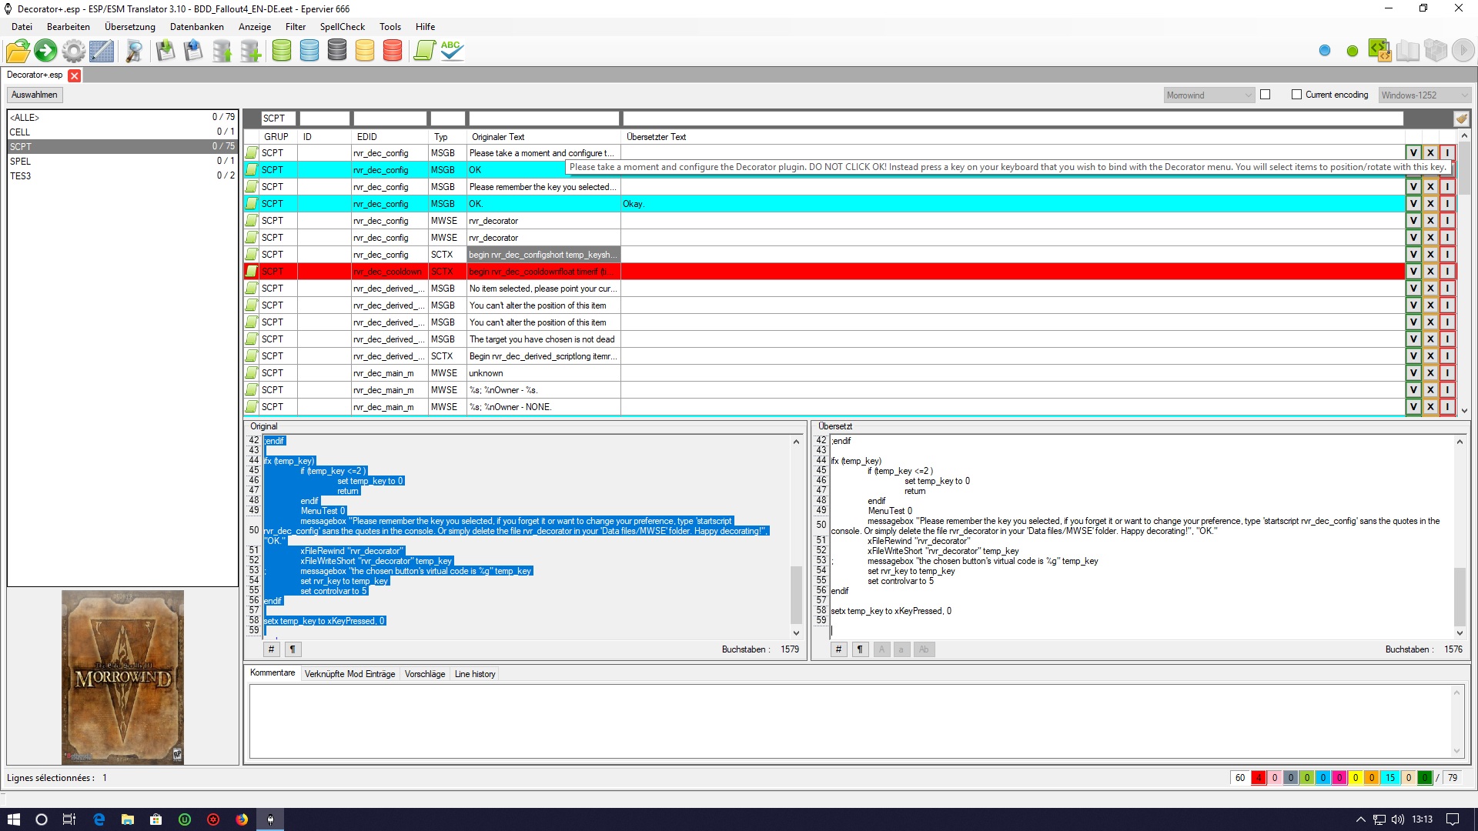Open the Morrowind game dropdown

(x=1209, y=95)
